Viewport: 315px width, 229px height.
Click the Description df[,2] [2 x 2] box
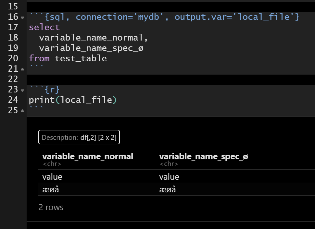[x=79, y=137]
